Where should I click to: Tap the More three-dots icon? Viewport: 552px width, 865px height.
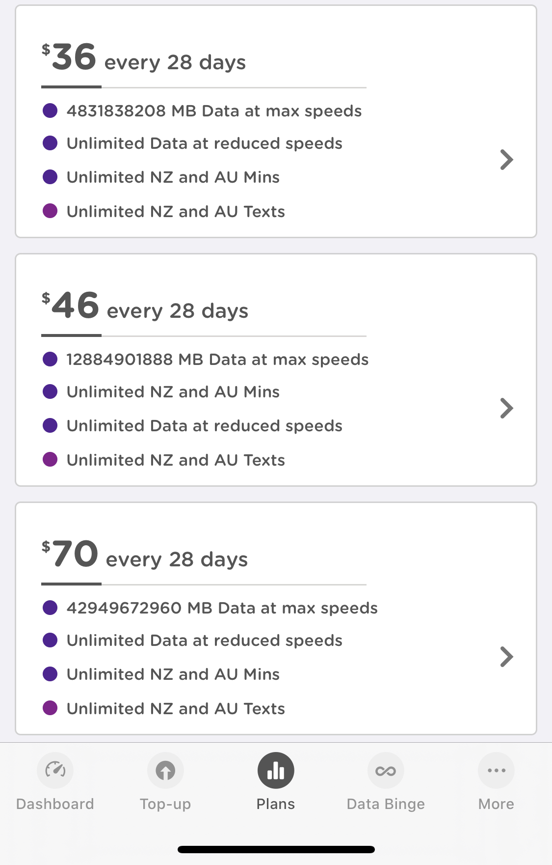(x=496, y=770)
